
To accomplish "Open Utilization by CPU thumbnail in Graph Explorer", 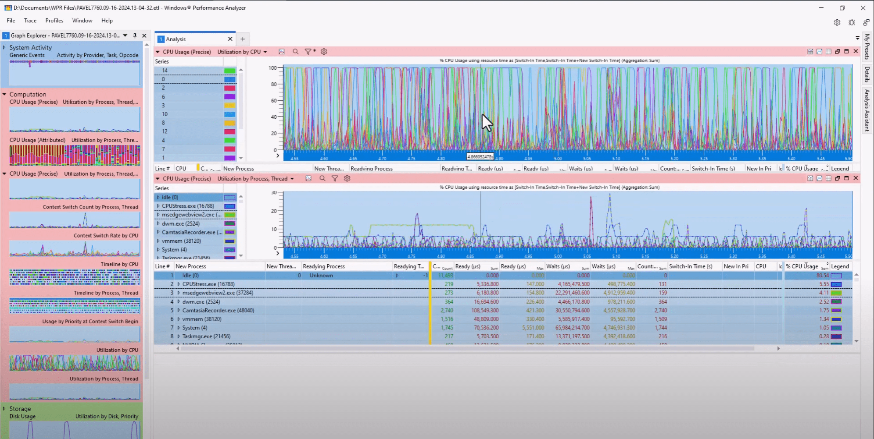I will pyautogui.click(x=75, y=362).
